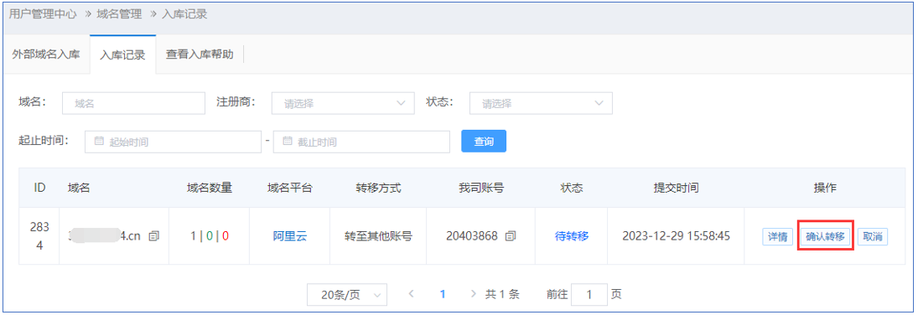Switch to the 外部域名入库 tab
Screen dimensions: 918x315
(46, 55)
